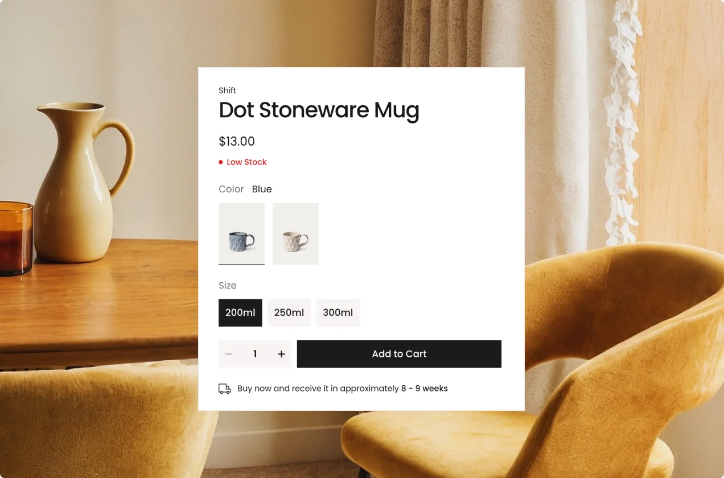The width and height of the screenshot is (724, 478).
Task: Click the Color label
Action: 231,189
